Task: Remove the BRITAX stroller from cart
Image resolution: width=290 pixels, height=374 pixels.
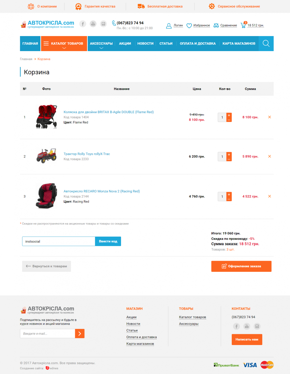Action: (x=269, y=117)
